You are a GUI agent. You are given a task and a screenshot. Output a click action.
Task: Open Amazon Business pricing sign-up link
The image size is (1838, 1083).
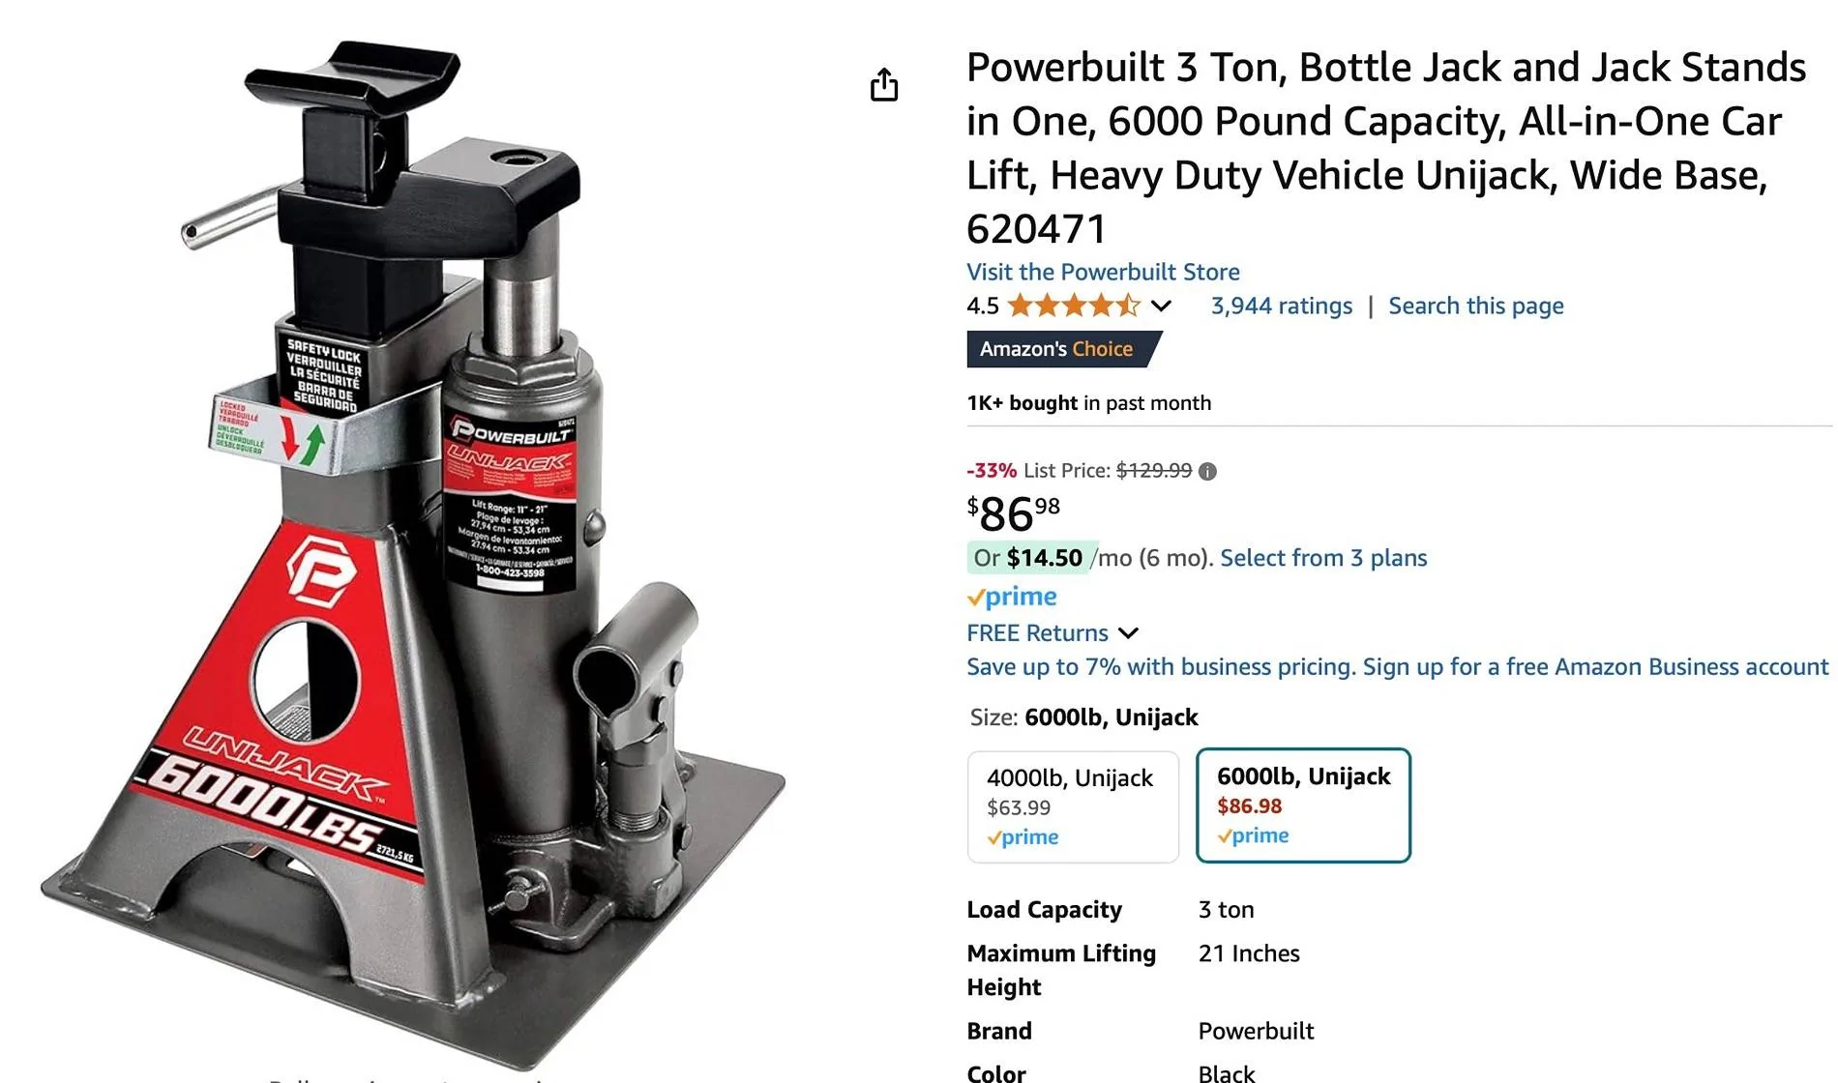pos(1398,667)
